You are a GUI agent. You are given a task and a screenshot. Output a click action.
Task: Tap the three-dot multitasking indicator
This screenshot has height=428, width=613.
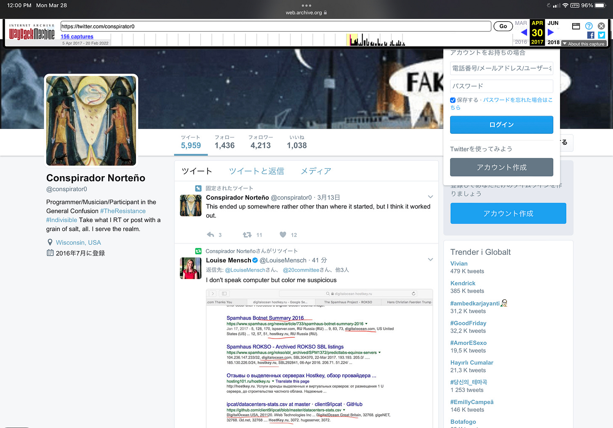(x=306, y=5)
